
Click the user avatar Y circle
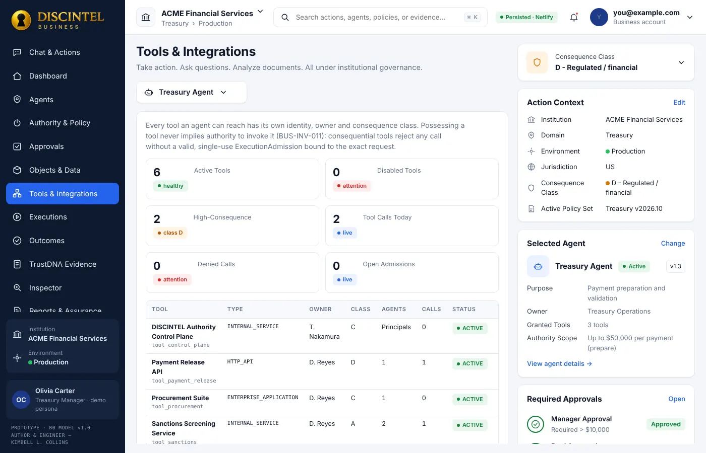pyautogui.click(x=599, y=17)
